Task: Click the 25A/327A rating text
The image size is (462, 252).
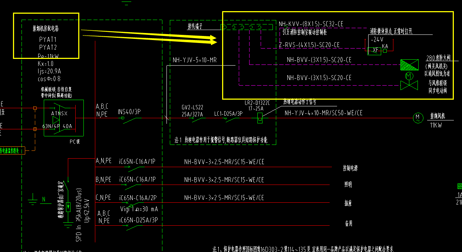Action: [192, 114]
